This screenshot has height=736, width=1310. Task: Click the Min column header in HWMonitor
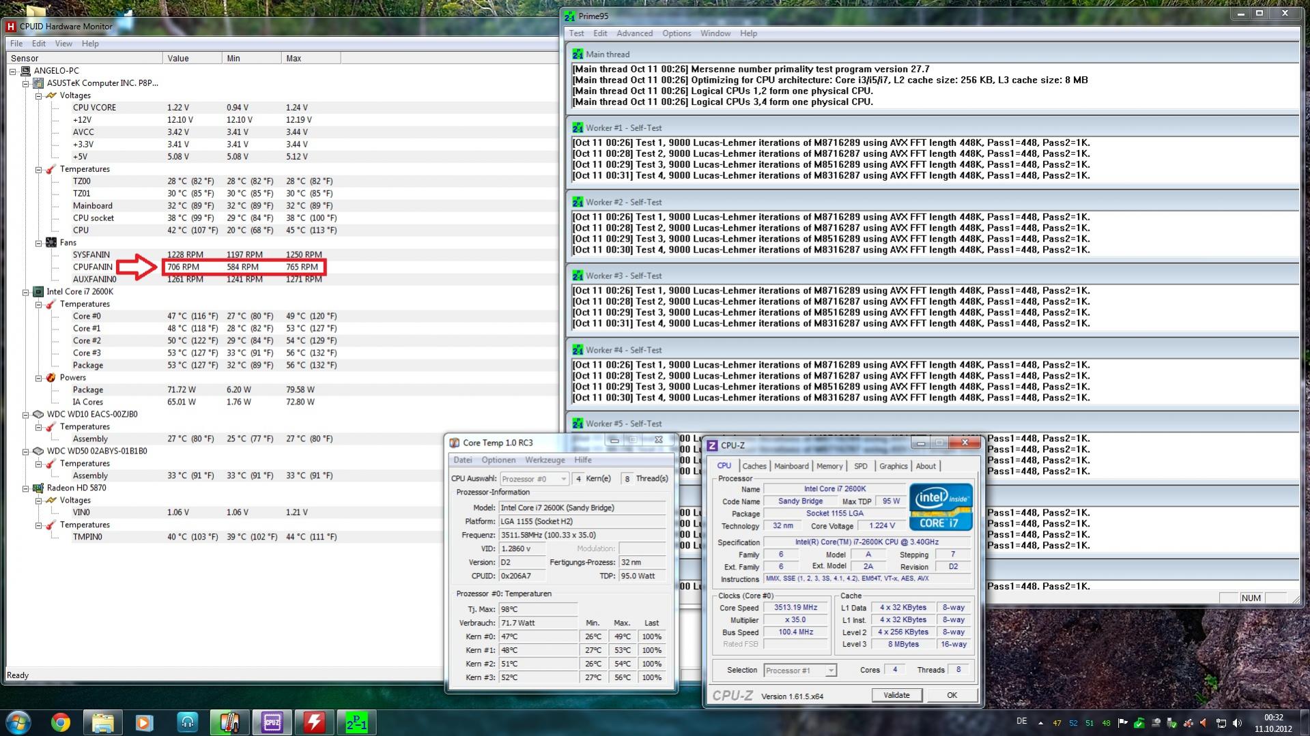[252, 59]
